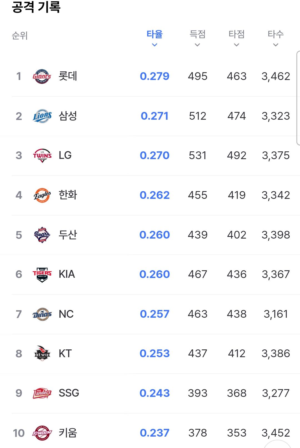Tap the Doosan Bears logo

pos(42,235)
